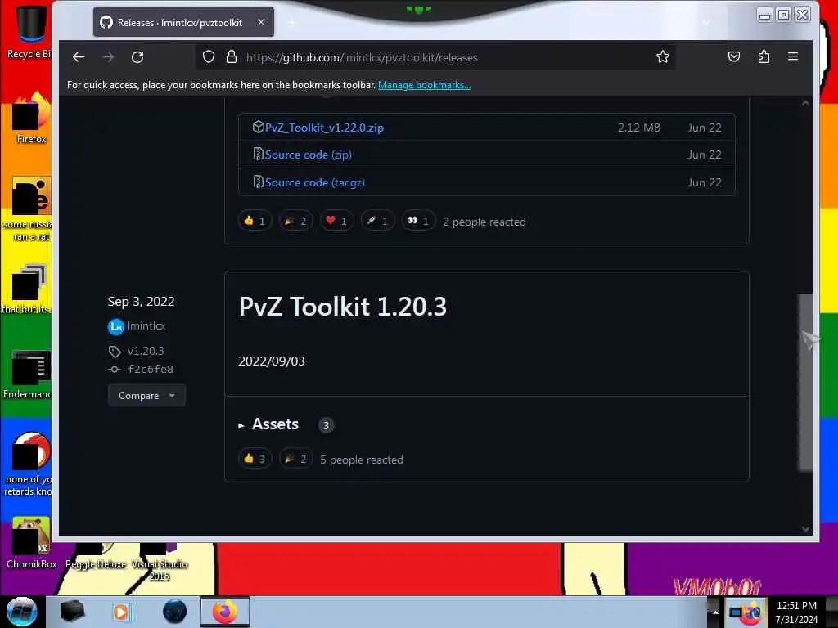Show hidden system tray icons arrow
The height and width of the screenshot is (628, 838).
pyautogui.click(x=715, y=612)
